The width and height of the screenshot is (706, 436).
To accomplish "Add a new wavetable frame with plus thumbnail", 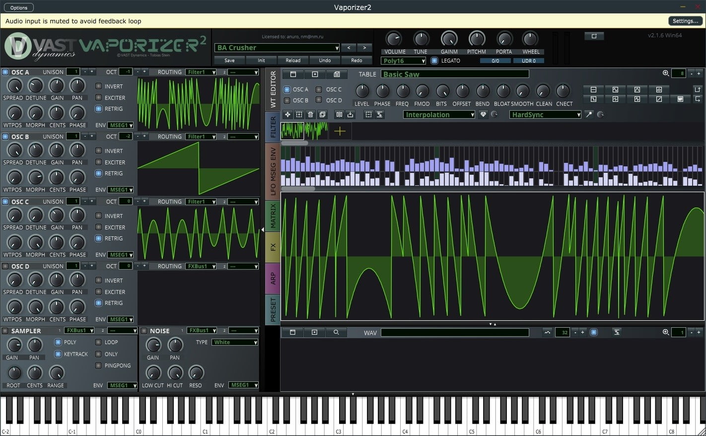I will tap(340, 131).
